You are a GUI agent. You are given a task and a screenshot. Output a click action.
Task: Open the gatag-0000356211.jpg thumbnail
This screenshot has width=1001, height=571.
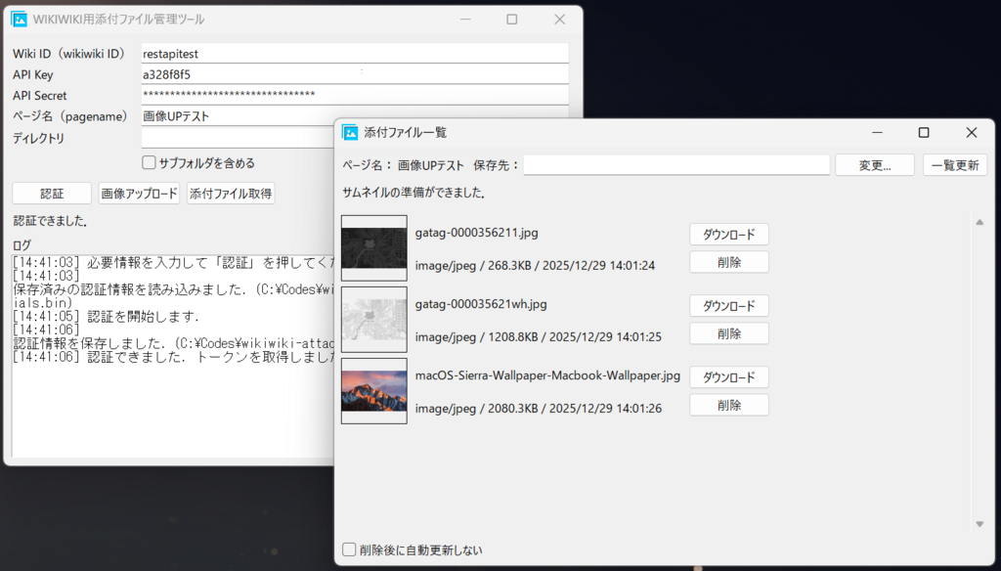pyautogui.click(x=373, y=247)
